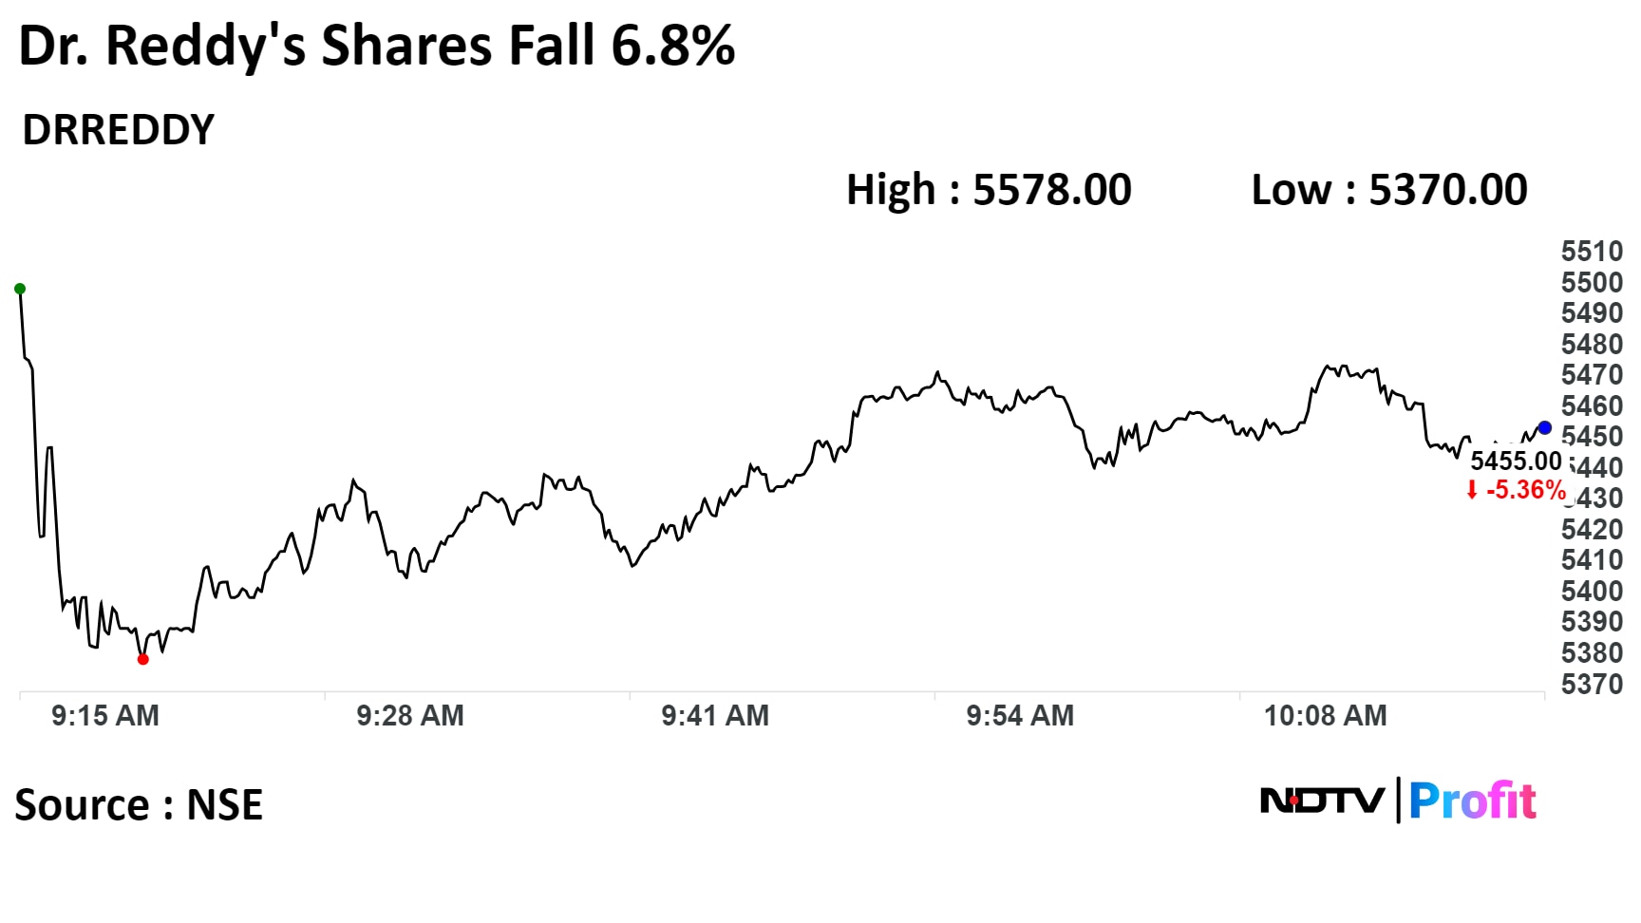Screen dimensions: 1641x923
Task: Select the 9:41 AM time axis label
Action: click(715, 716)
